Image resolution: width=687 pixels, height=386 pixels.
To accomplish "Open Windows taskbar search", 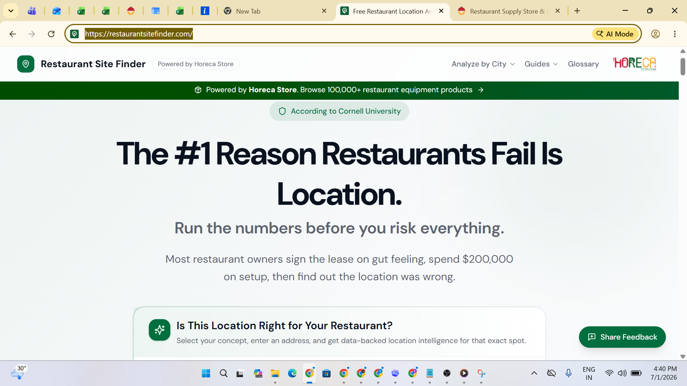I will (224, 373).
